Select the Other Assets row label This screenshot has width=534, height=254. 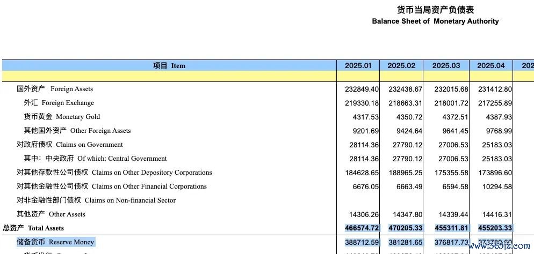[51, 214]
